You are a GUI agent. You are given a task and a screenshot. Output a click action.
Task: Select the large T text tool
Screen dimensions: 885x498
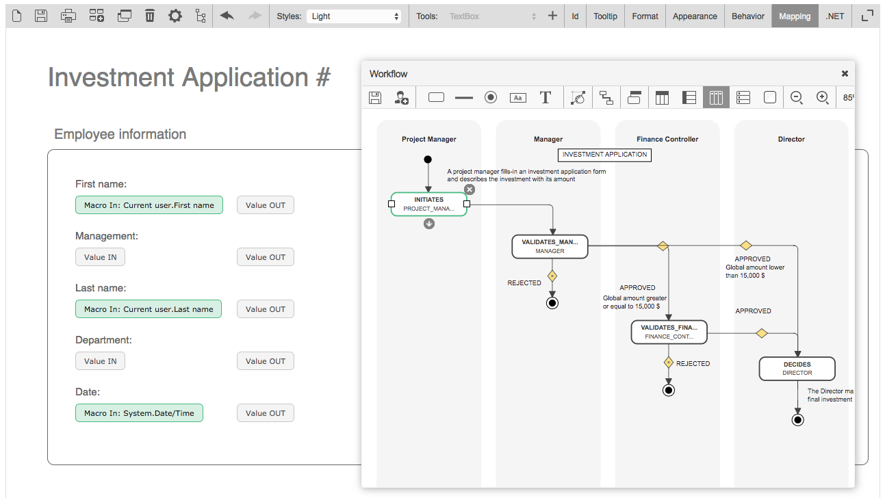coord(546,98)
